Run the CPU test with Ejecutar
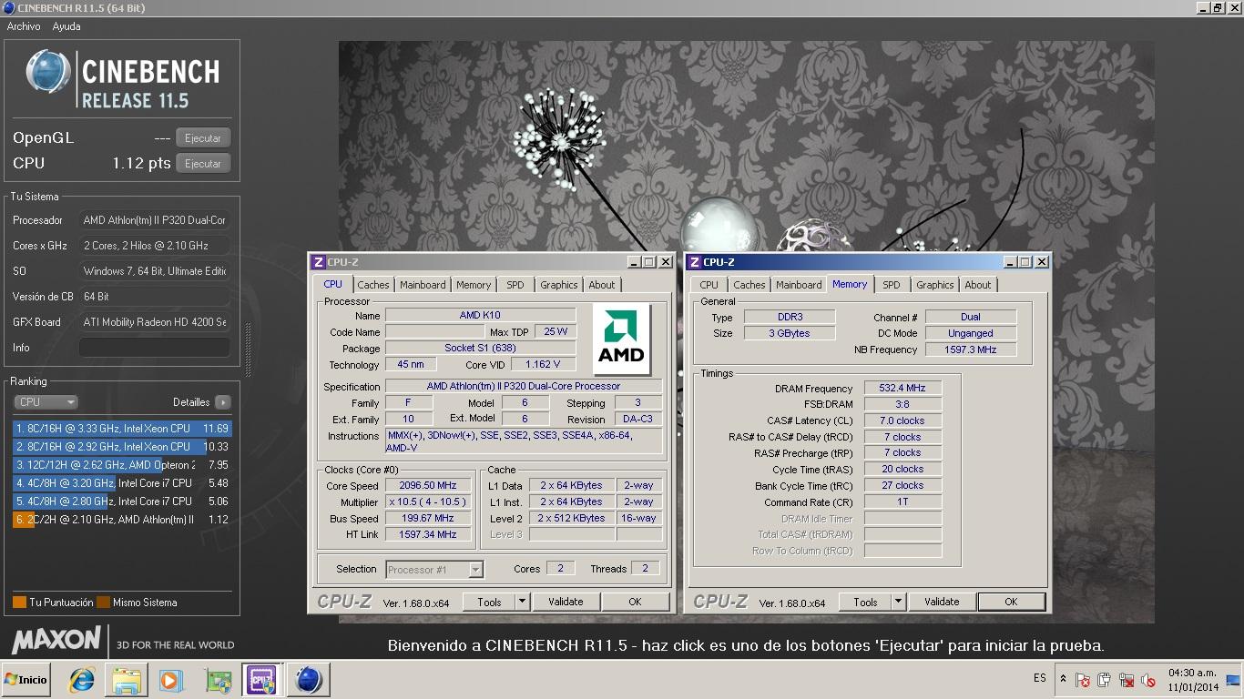This screenshot has width=1244, height=699. (x=203, y=164)
